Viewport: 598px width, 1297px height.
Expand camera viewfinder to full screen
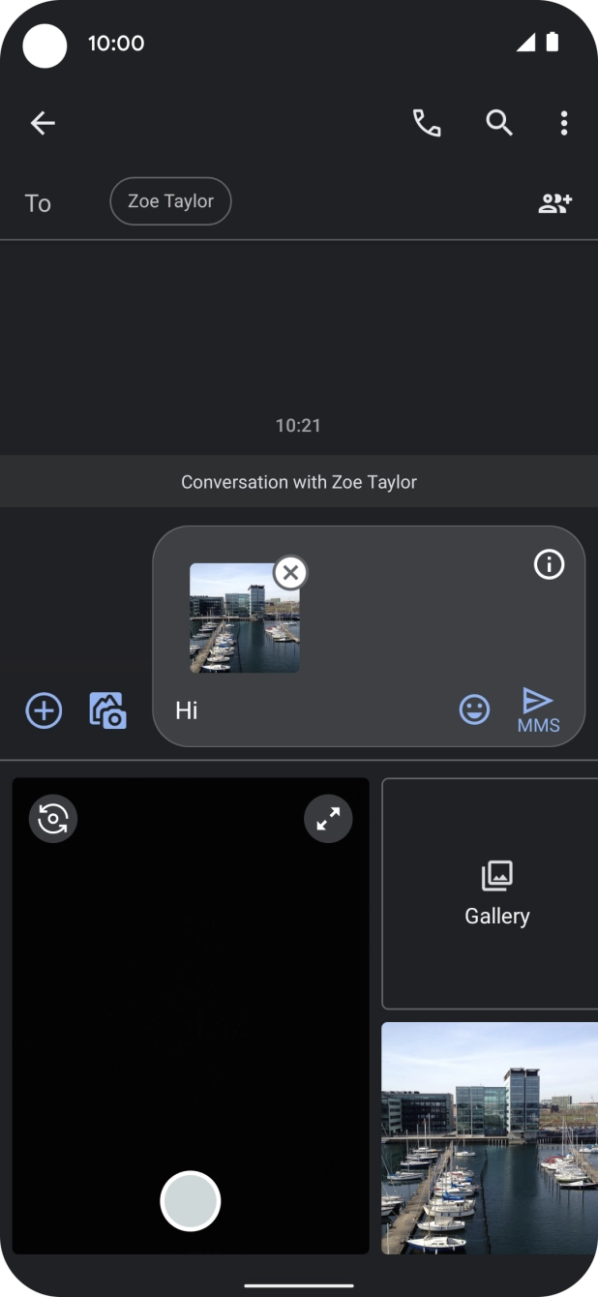tap(328, 819)
